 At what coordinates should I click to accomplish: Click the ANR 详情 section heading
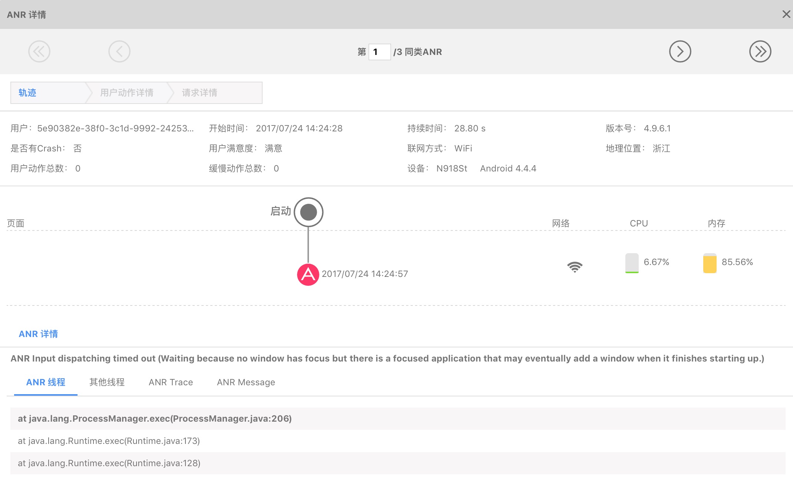[x=38, y=334]
